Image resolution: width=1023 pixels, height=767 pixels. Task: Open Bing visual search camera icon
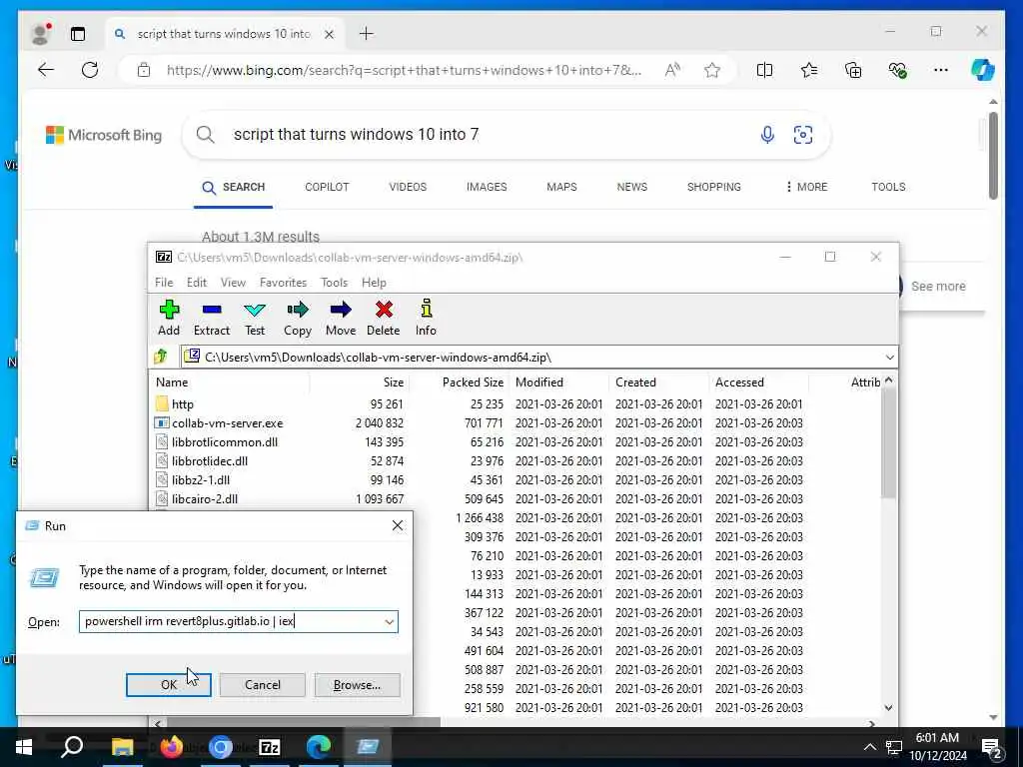[803, 135]
